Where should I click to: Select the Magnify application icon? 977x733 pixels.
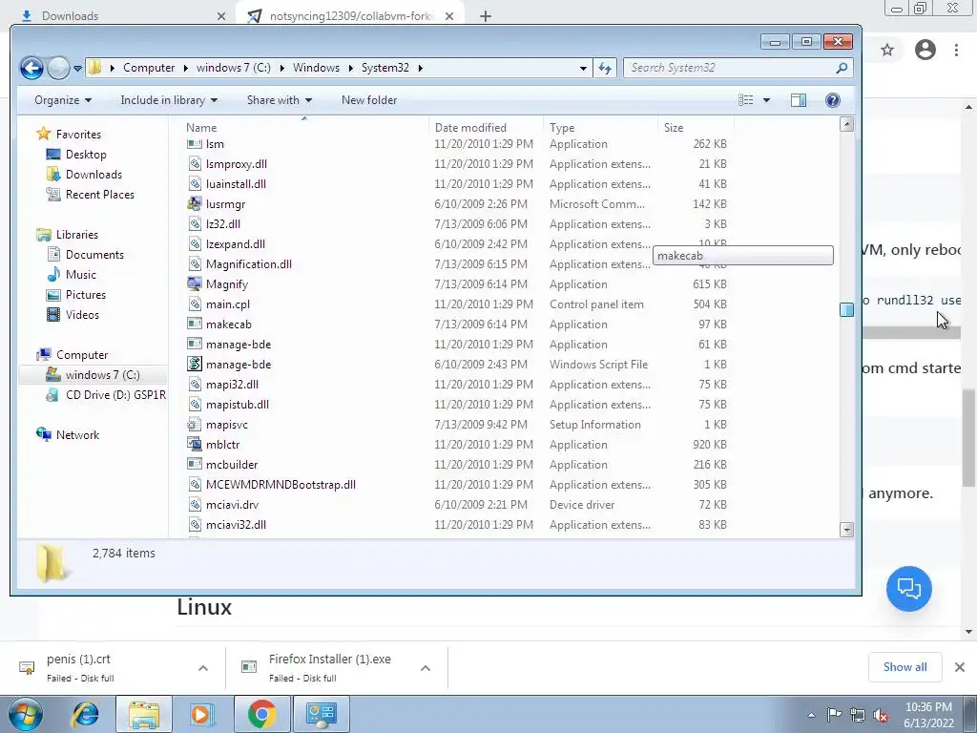pos(195,284)
